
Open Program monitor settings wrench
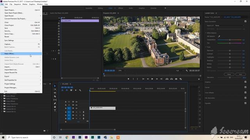point(187,70)
